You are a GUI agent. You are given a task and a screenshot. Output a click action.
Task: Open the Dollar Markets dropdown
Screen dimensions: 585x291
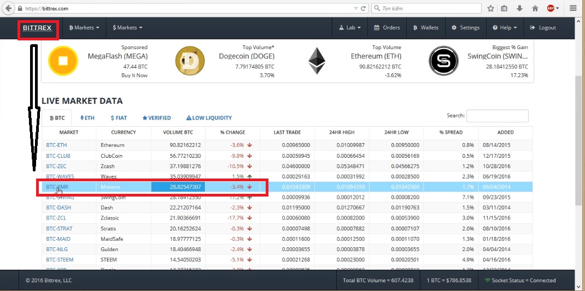point(127,28)
